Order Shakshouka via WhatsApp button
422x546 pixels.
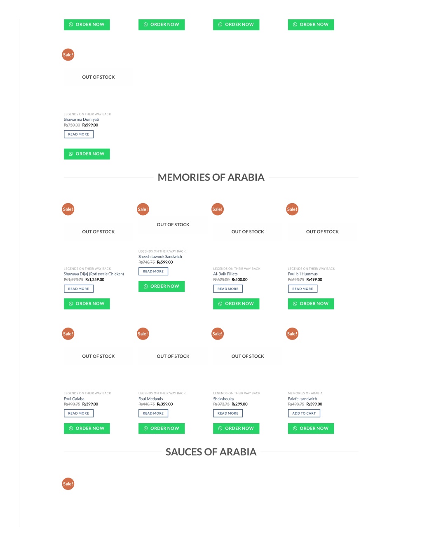click(236, 429)
